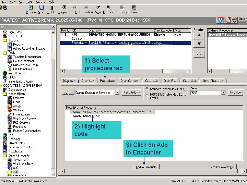
Task: Open the Tools menu
Action: pos(29,2)
